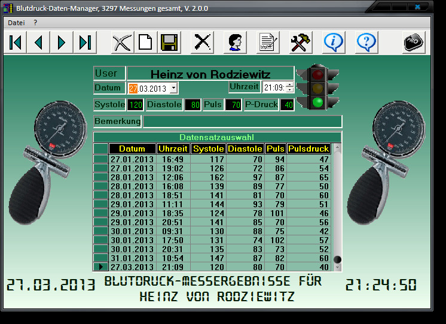Click the Systole column header
This screenshot has height=324, width=446.
209,149
